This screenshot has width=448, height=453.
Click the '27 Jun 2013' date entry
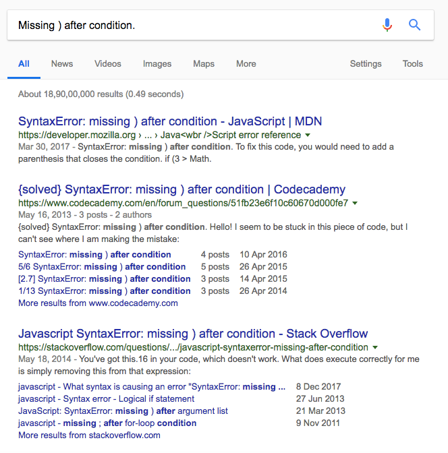coord(320,399)
